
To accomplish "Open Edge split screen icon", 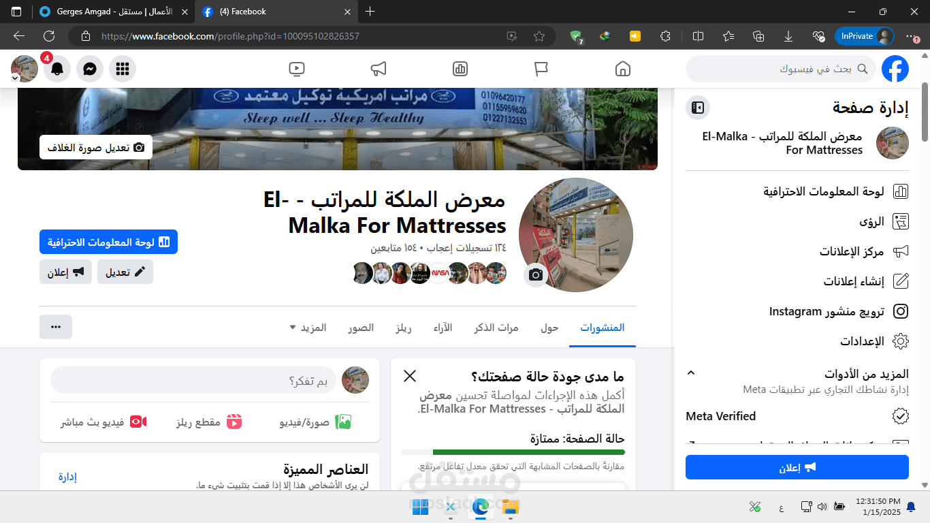I will 698,36.
